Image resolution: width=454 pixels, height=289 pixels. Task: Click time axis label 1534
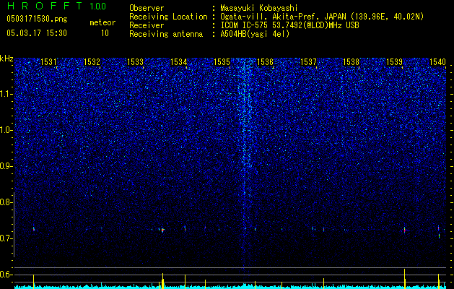(178, 61)
